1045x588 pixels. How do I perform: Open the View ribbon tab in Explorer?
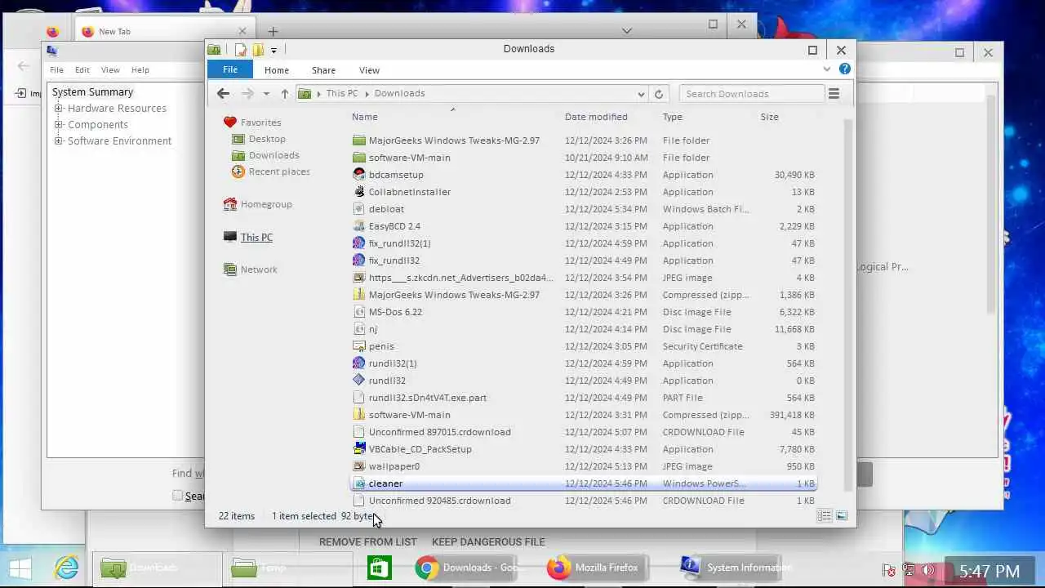(369, 70)
